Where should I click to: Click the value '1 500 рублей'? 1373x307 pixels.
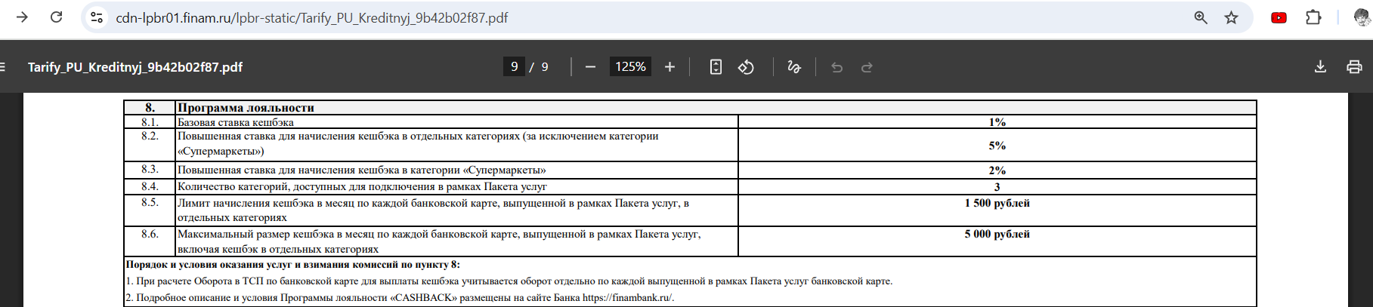[997, 203]
